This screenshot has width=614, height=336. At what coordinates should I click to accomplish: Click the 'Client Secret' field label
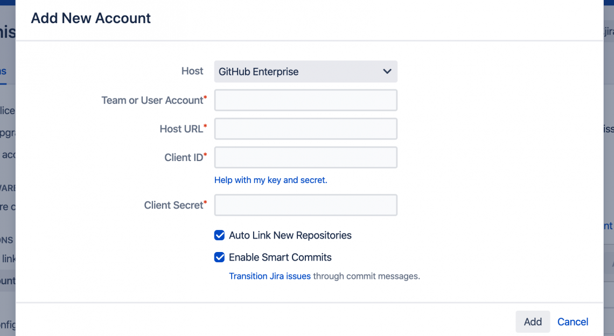[173, 205]
